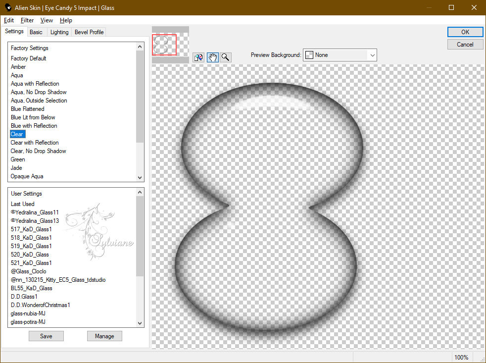Select @nn_130215_Kitty_EC5_Glass_tdstudio setting
This screenshot has height=363, width=486.
click(x=58, y=279)
